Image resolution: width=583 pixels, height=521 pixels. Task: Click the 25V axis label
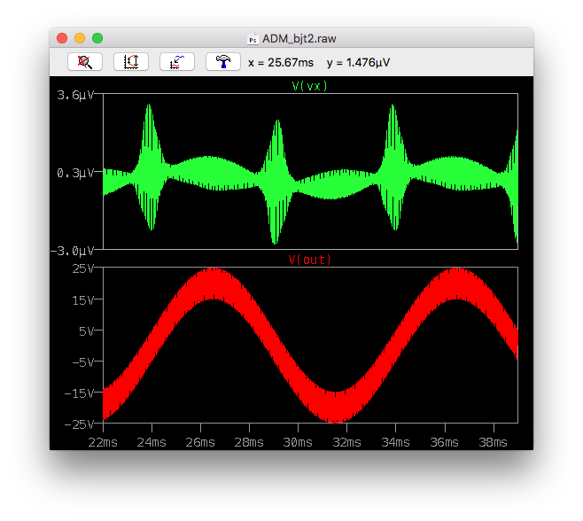click(x=83, y=268)
